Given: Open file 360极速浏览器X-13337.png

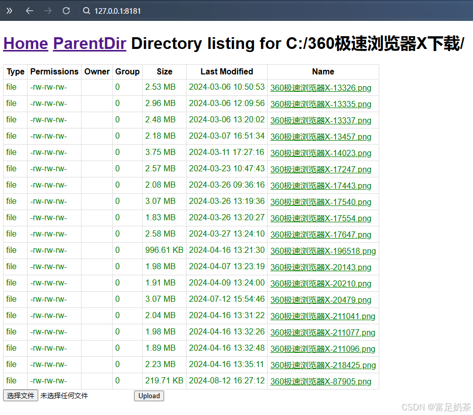Looking at the screenshot, I should point(321,120).
